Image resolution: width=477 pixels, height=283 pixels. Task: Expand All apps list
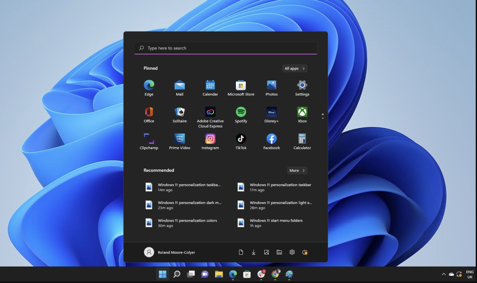pyautogui.click(x=294, y=68)
